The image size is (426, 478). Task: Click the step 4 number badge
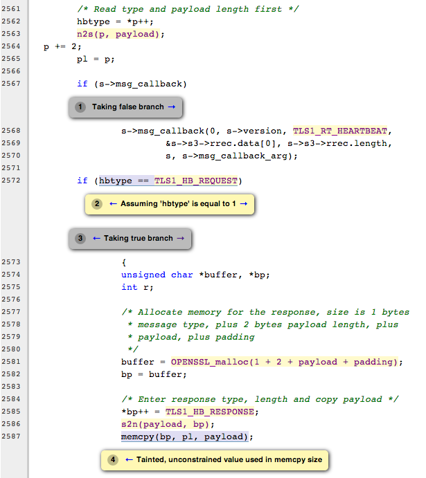[x=113, y=459]
